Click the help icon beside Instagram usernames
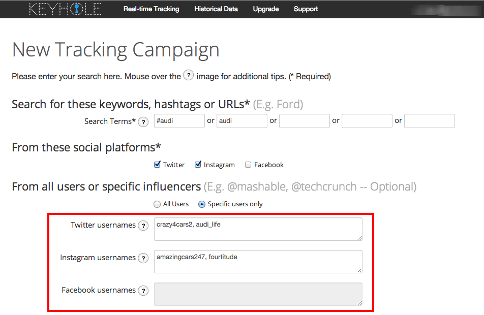This screenshot has width=484, height=315. coord(143,258)
